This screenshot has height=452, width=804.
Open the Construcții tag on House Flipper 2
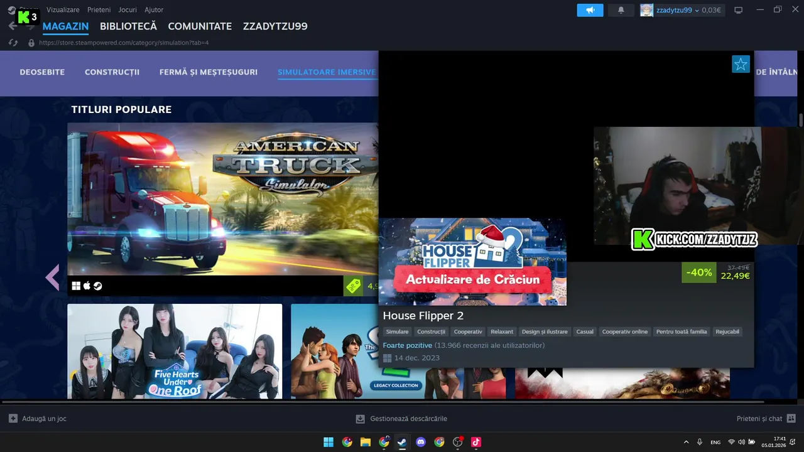coord(431,331)
